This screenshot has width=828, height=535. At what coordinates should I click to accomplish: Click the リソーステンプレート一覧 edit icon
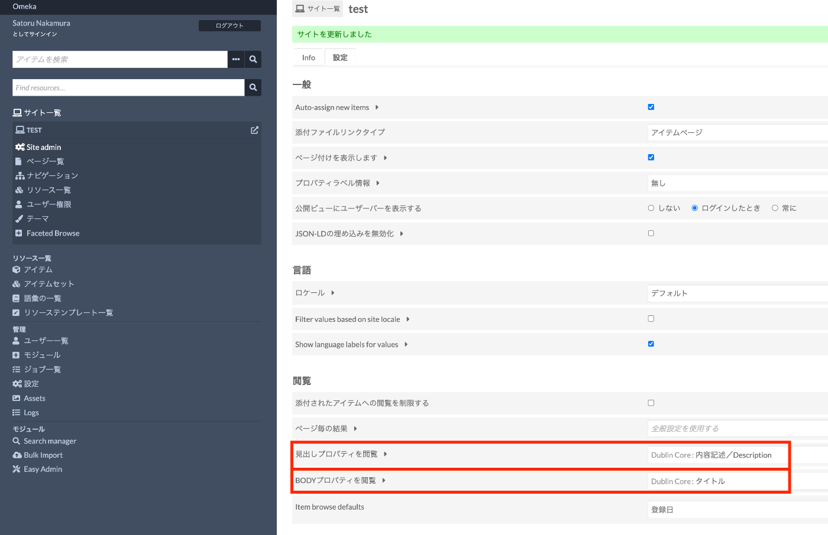pyautogui.click(x=16, y=312)
